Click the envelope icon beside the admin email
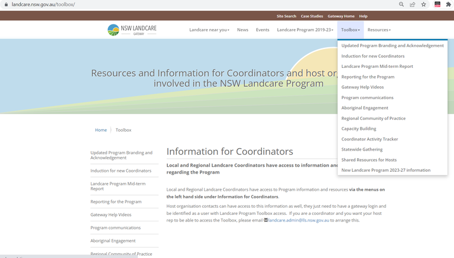The width and height of the screenshot is (454, 258). (265, 220)
